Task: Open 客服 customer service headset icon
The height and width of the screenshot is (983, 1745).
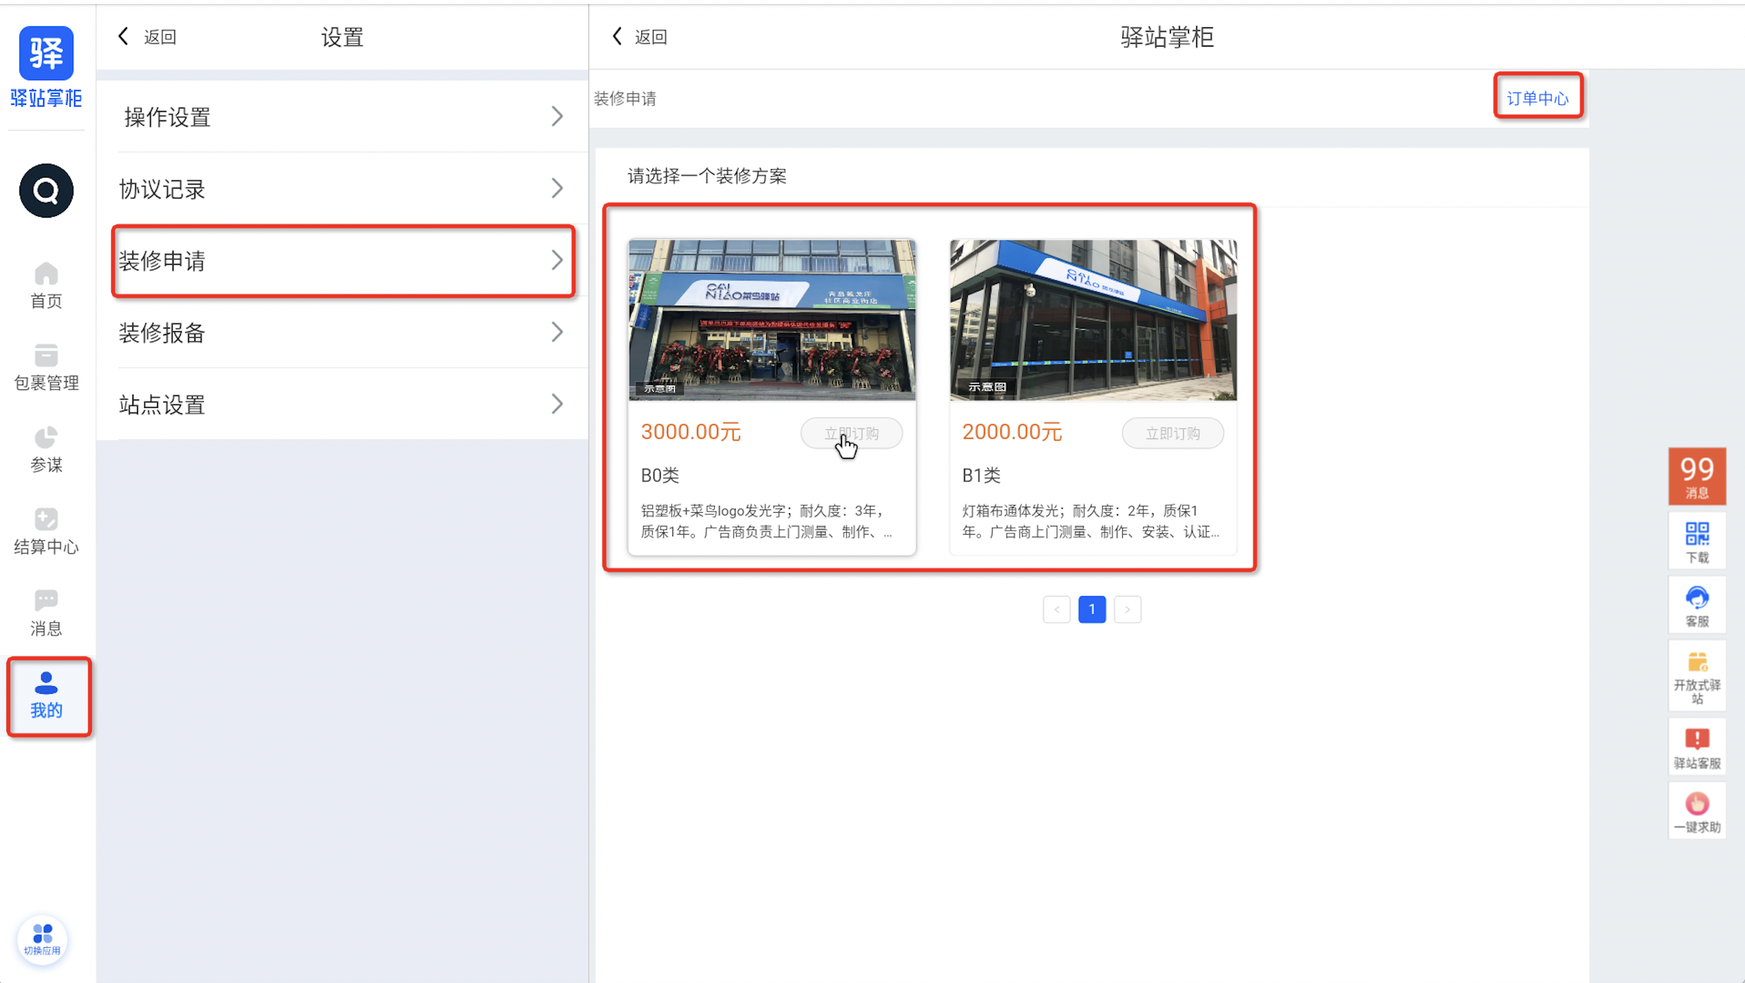Action: (x=1697, y=606)
